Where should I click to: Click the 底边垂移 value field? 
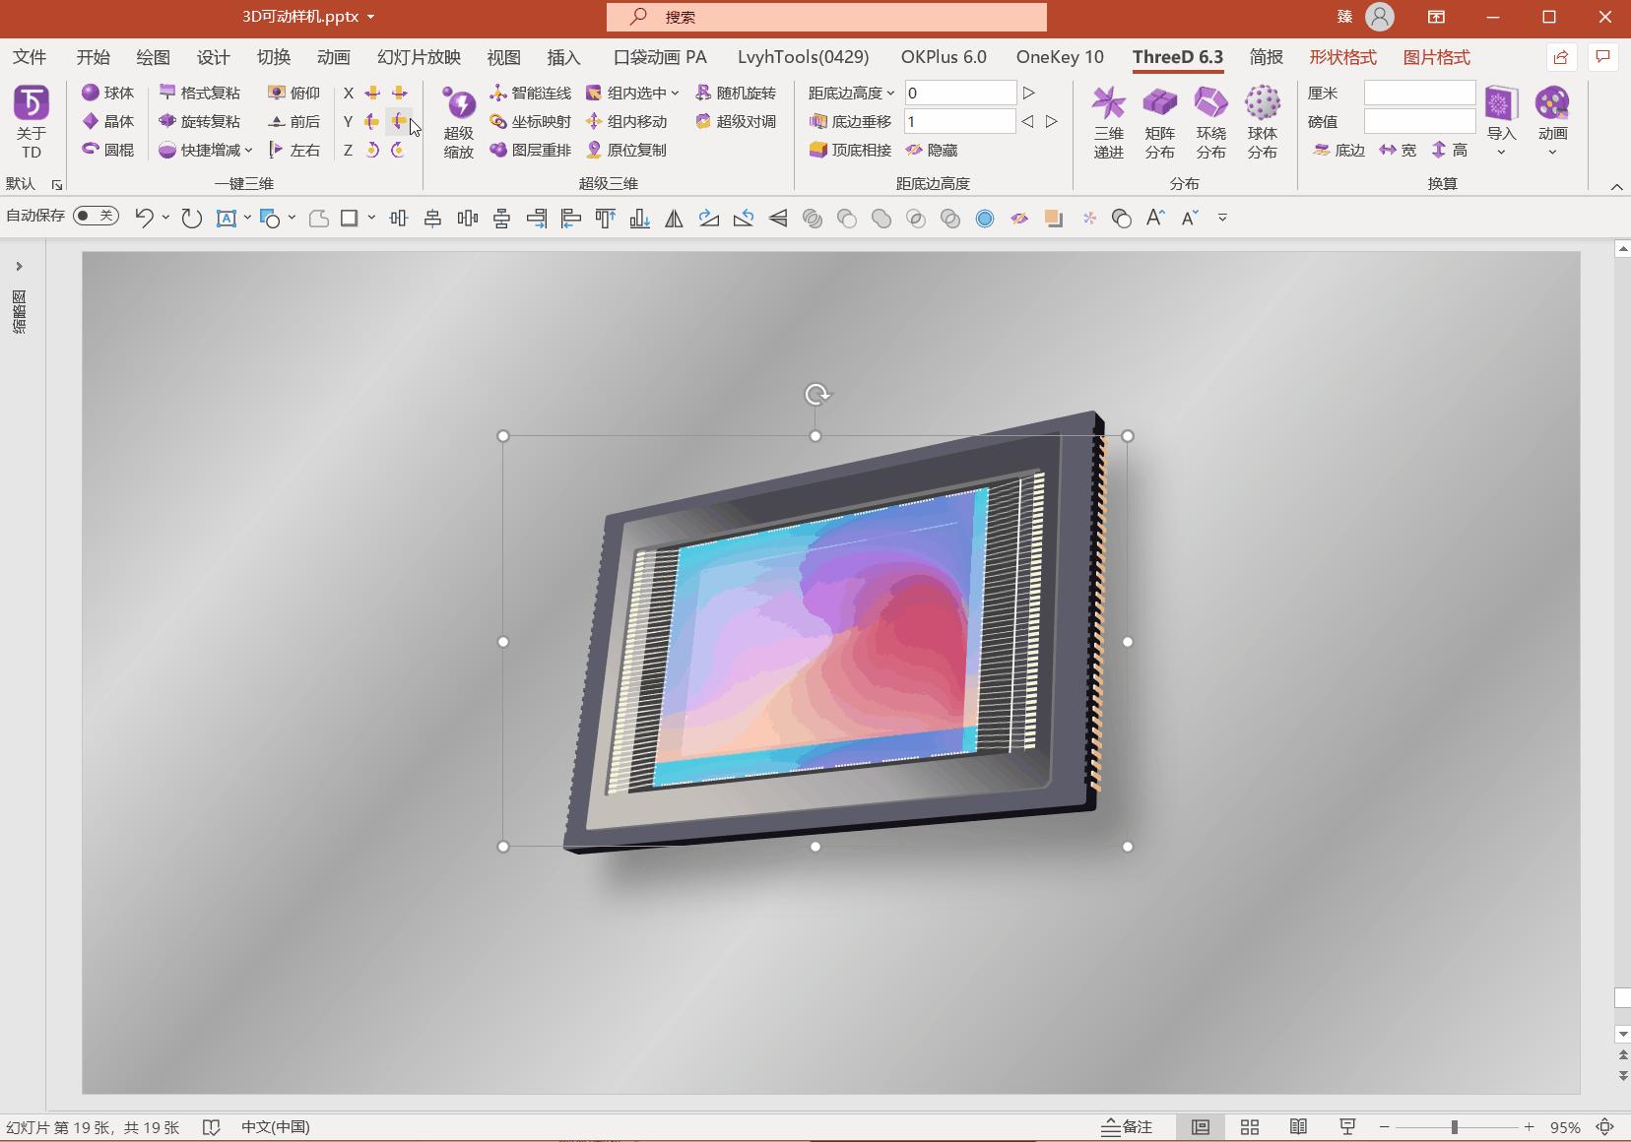[x=960, y=121]
